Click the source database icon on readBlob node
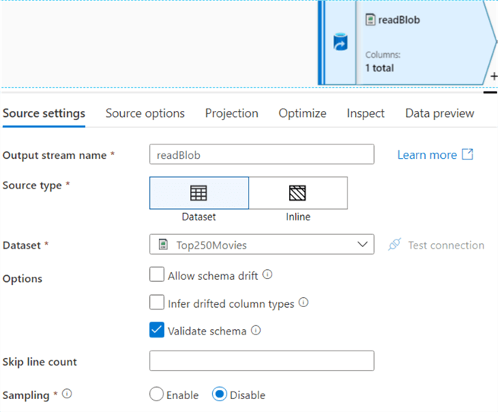Viewport: 498px width, 412px height. 341,43
